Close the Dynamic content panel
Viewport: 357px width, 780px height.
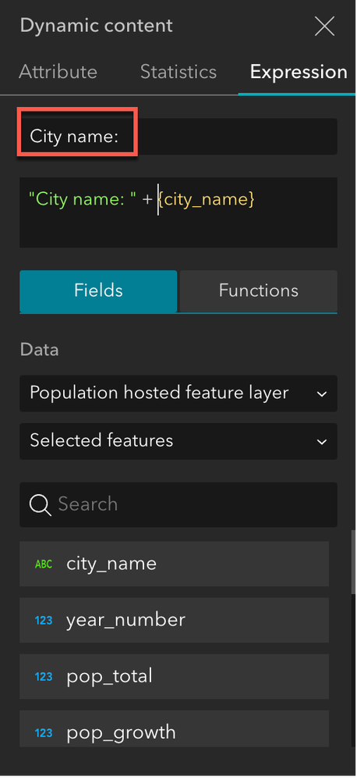(324, 26)
